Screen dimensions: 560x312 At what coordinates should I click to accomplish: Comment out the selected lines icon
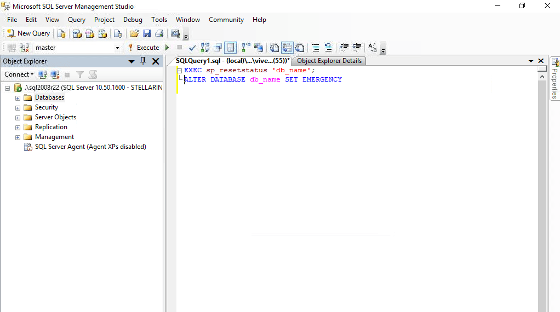316,48
